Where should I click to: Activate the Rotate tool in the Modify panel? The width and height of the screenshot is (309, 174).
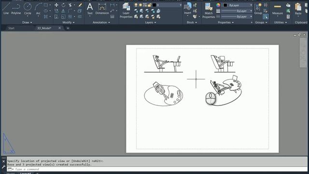pos(63,5)
